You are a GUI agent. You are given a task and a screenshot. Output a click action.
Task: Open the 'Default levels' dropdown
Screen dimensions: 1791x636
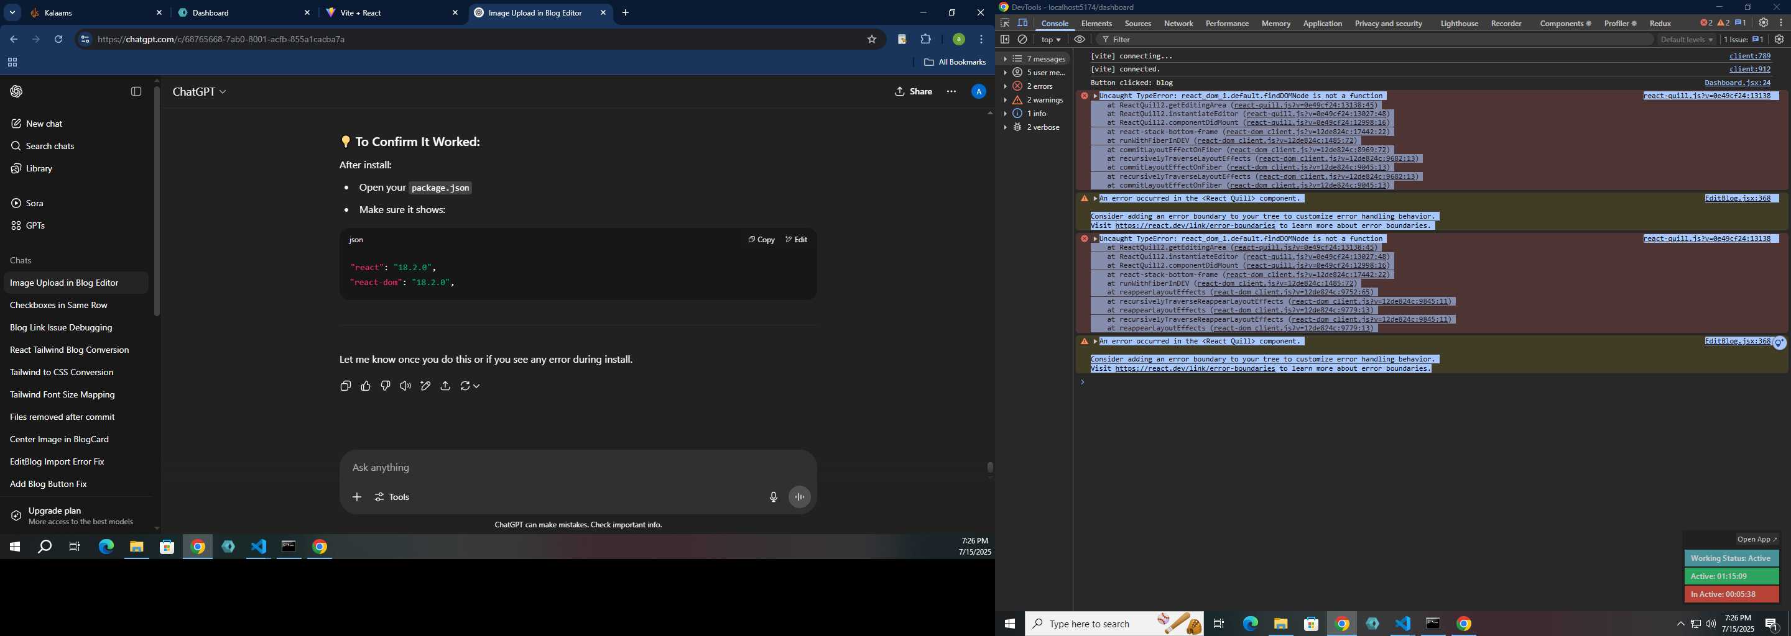pyautogui.click(x=1686, y=40)
